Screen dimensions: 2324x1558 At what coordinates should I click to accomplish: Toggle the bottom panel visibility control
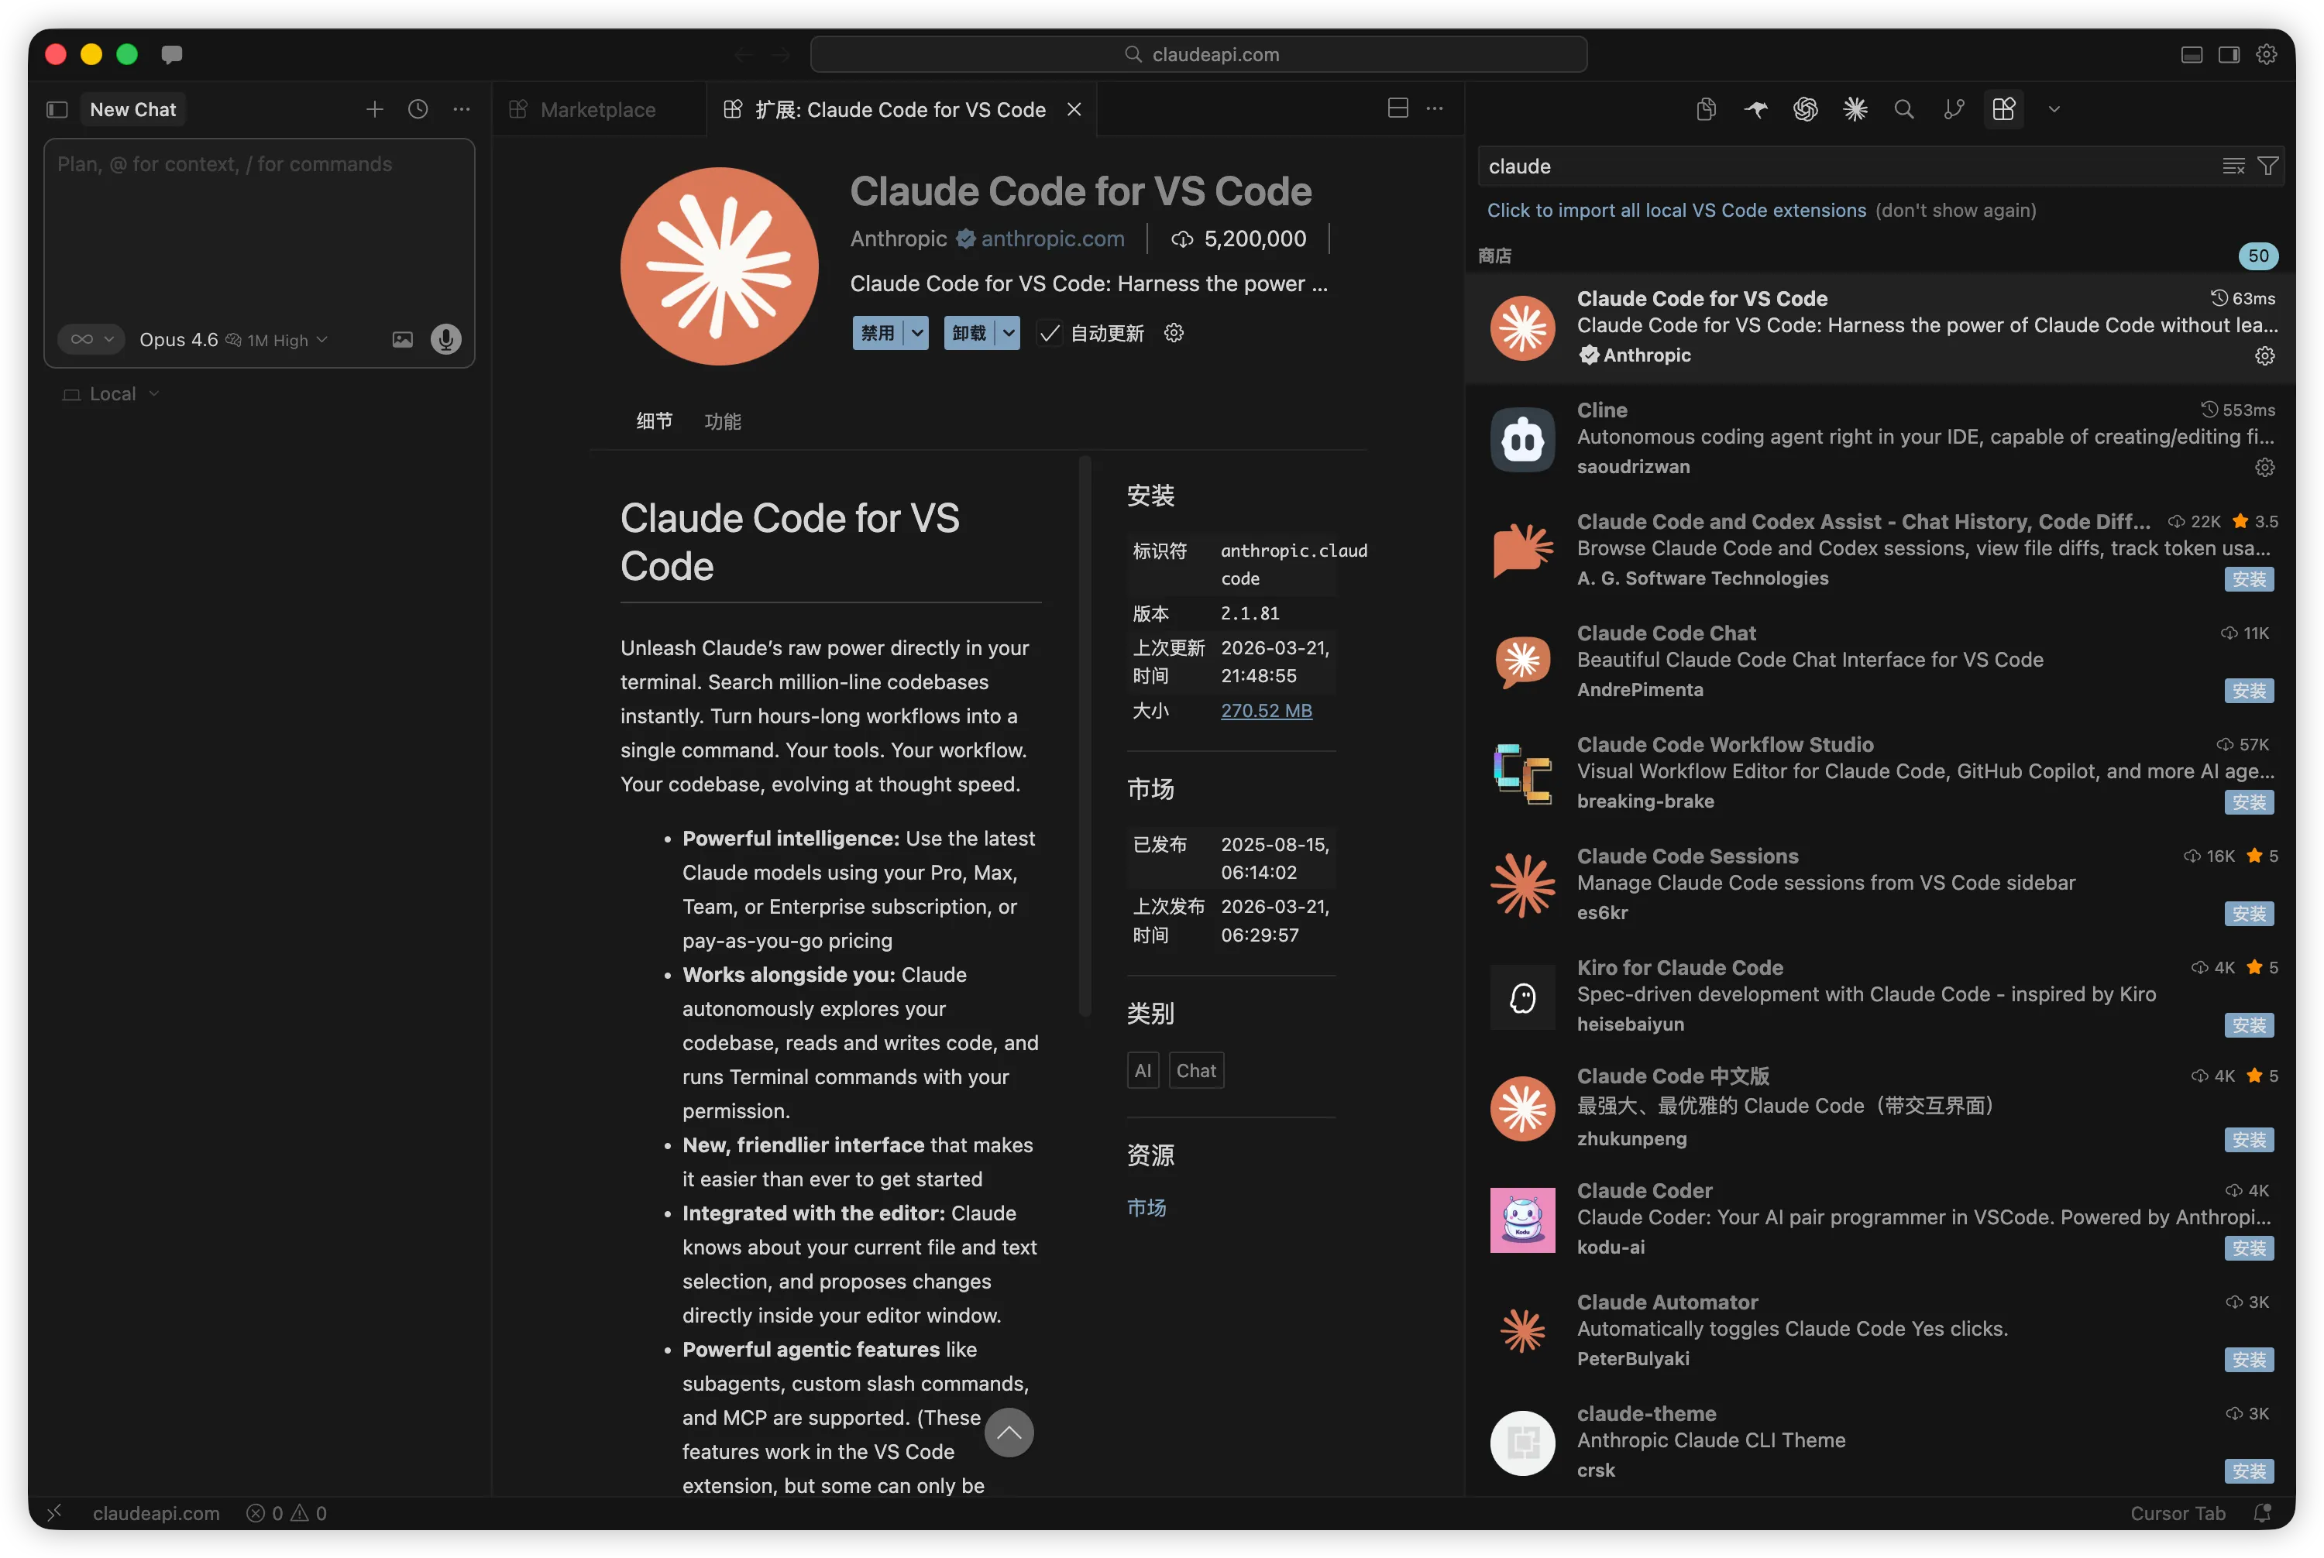2191,55
